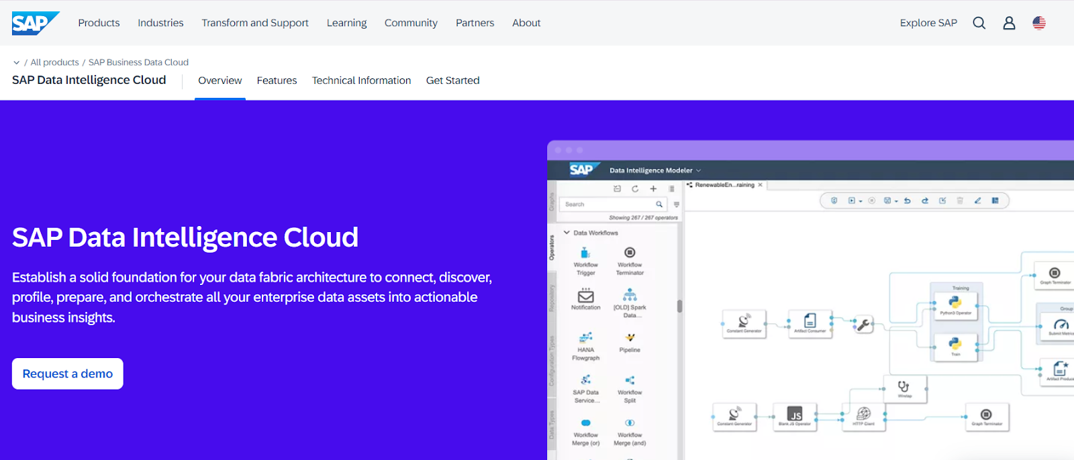The image size is (1074, 460).
Task: Click the undo arrow in the Modeler toolbar
Action: coord(908,200)
